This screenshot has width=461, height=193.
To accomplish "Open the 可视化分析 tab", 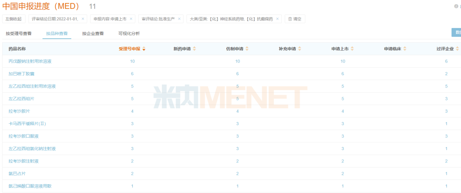I will coord(129,33).
